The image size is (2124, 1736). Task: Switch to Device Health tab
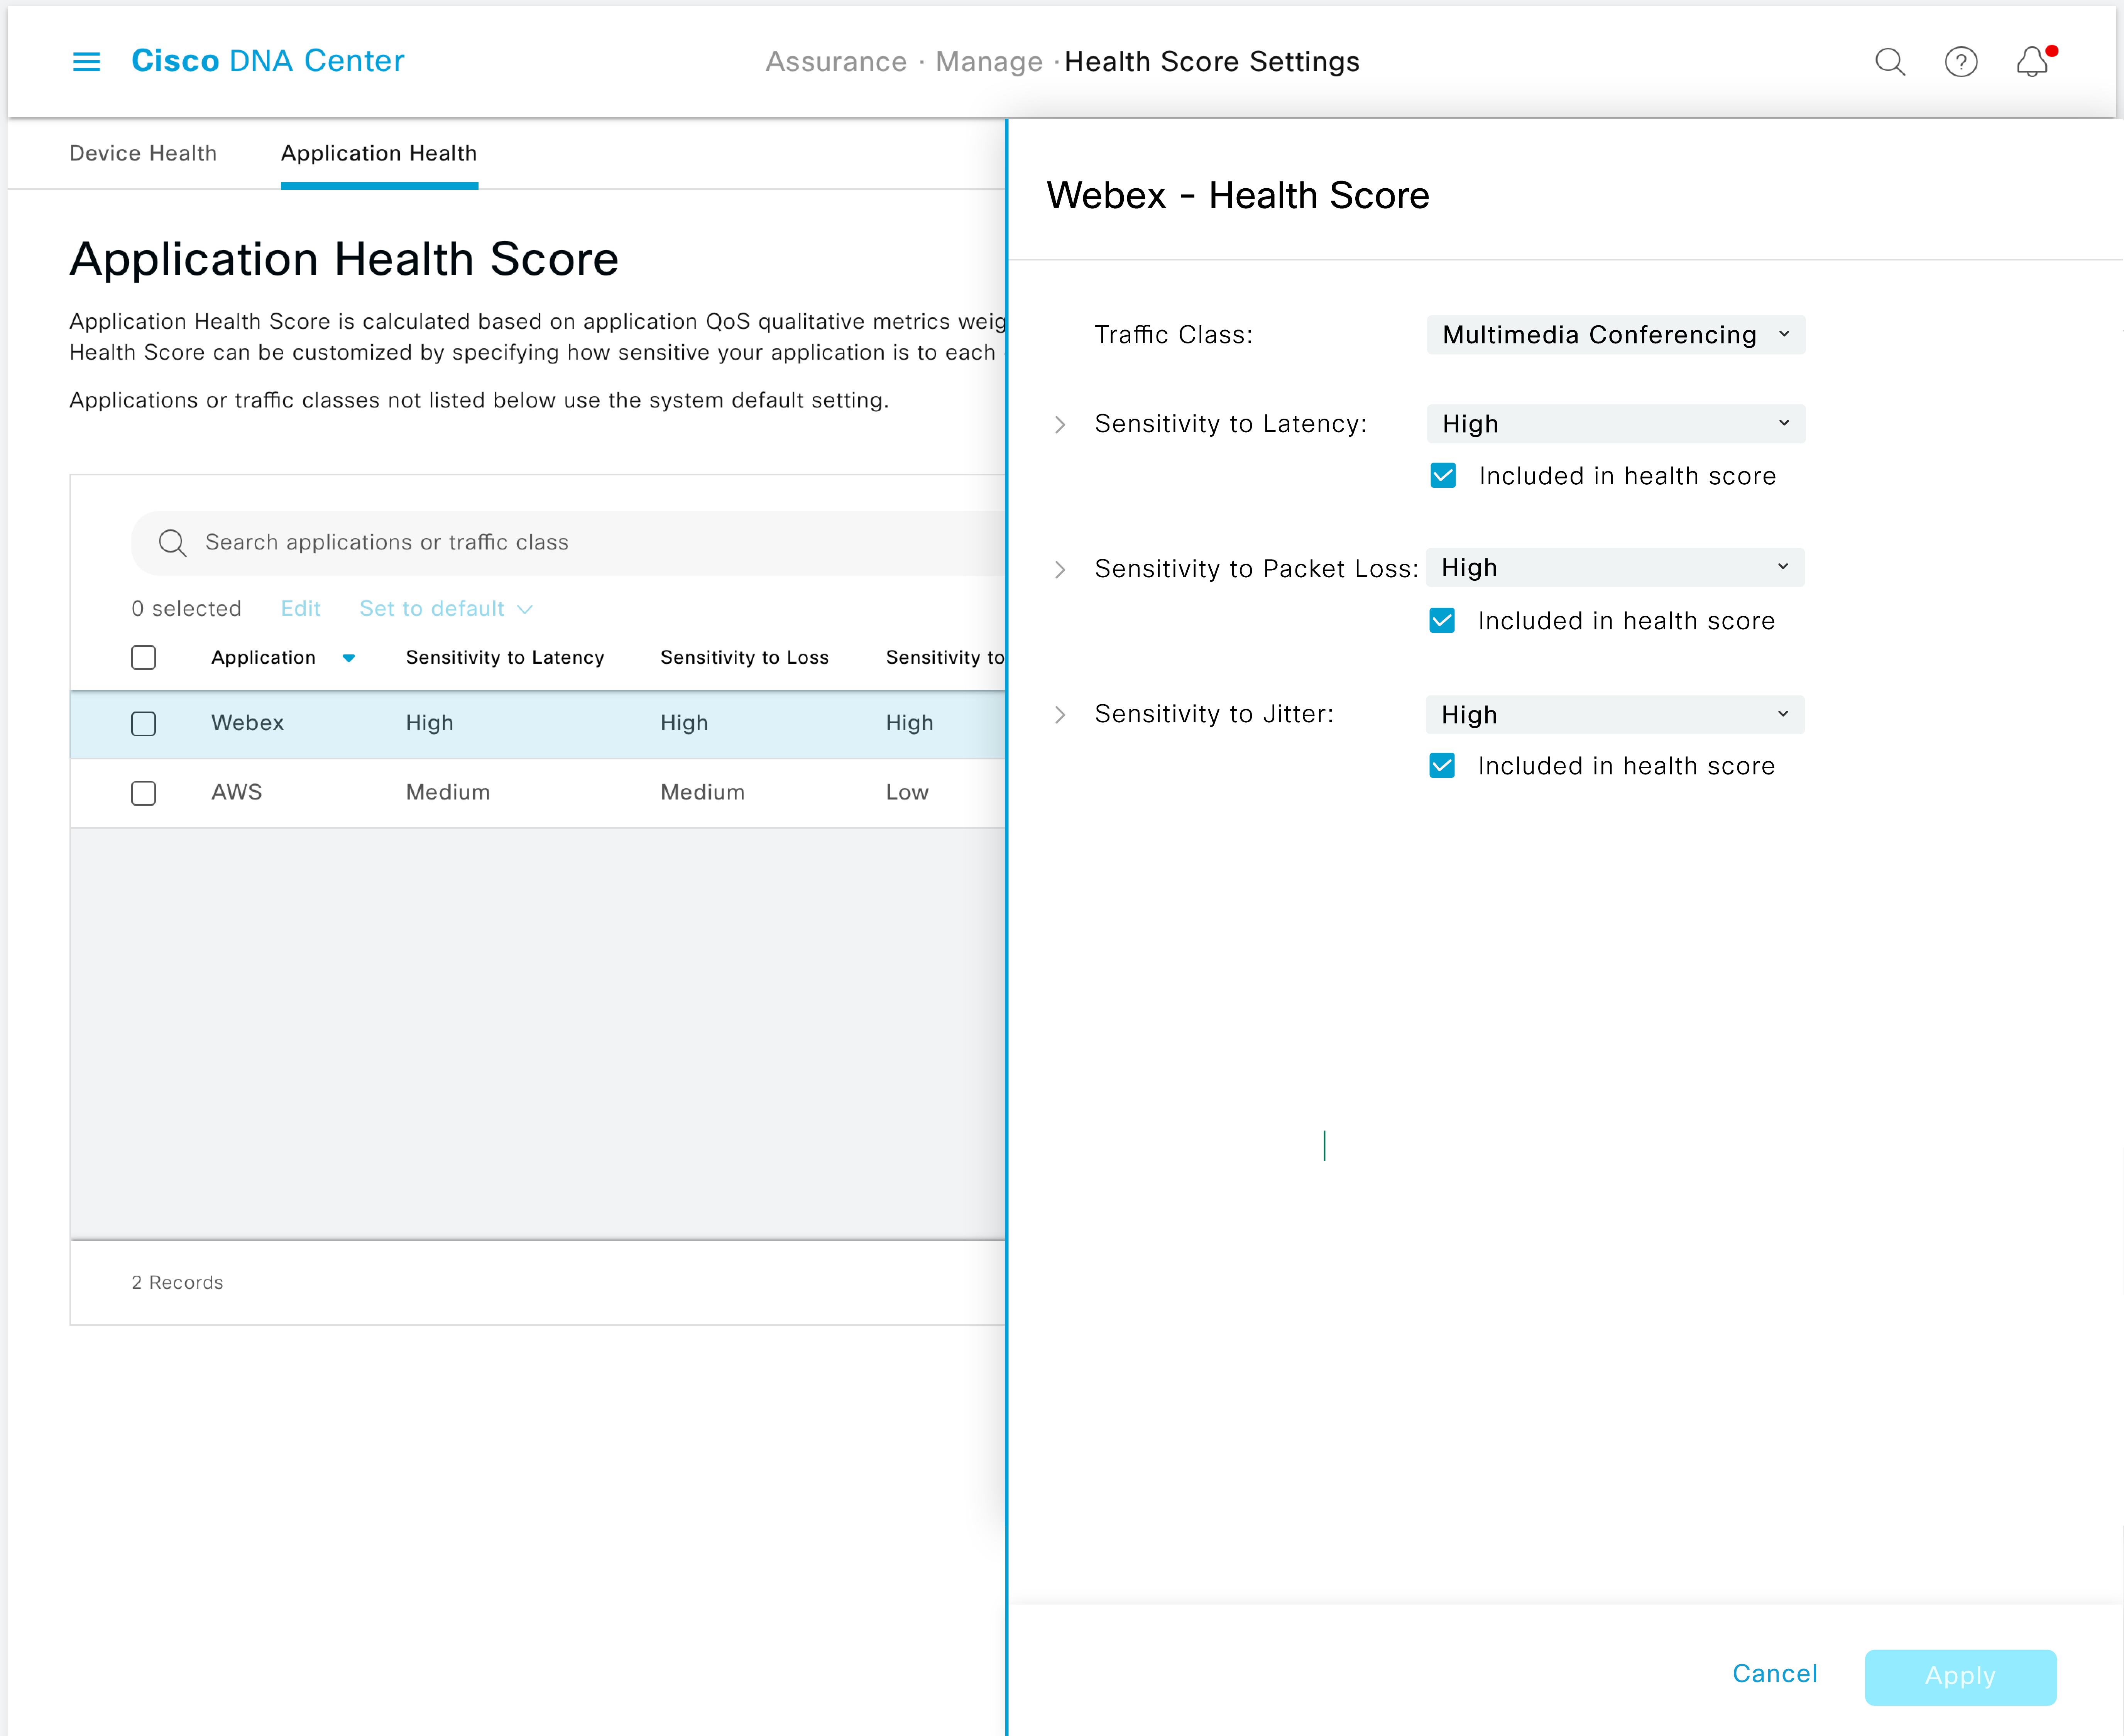click(x=143, y=153)
